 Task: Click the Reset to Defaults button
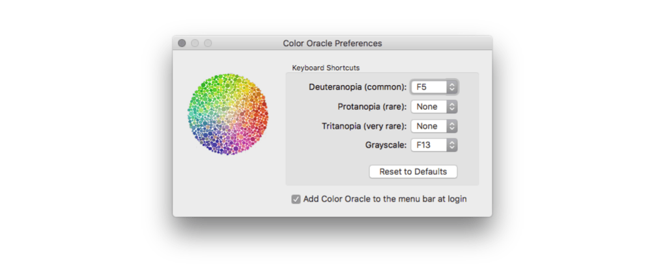tap(413, 172)
